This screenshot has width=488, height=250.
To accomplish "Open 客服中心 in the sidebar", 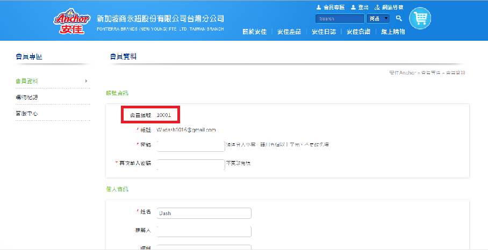I will [x=27, y=113].
